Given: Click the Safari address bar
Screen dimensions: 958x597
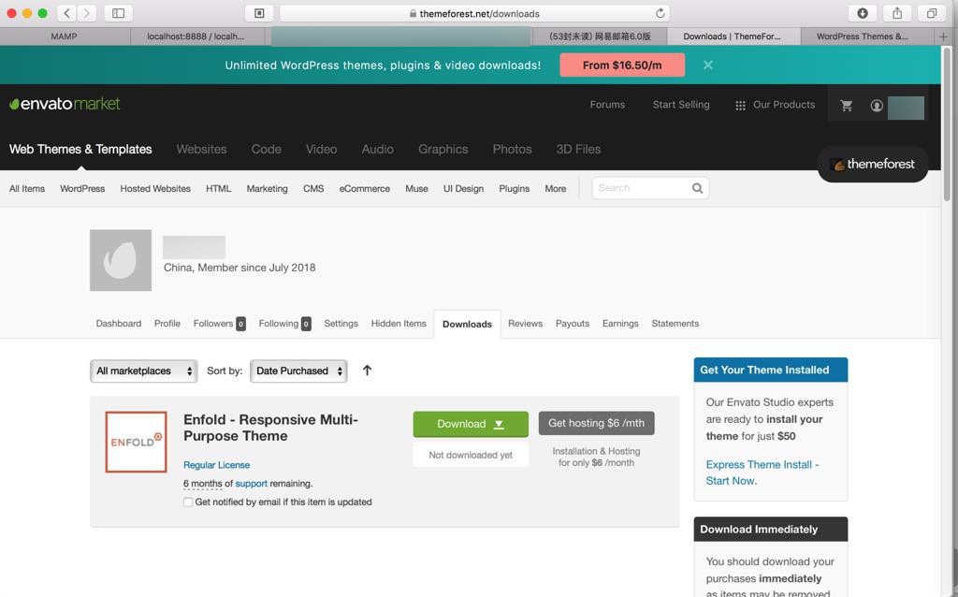Looking at the screenshot, I should pos(474,13).
